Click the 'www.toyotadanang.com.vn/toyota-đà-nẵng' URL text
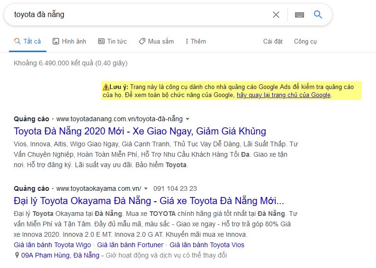This screenshot has height=268, width=376. point(119,119)
